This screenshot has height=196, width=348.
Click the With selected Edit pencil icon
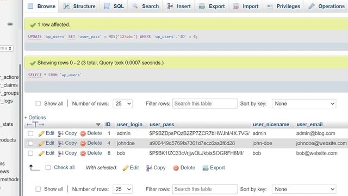126,168
